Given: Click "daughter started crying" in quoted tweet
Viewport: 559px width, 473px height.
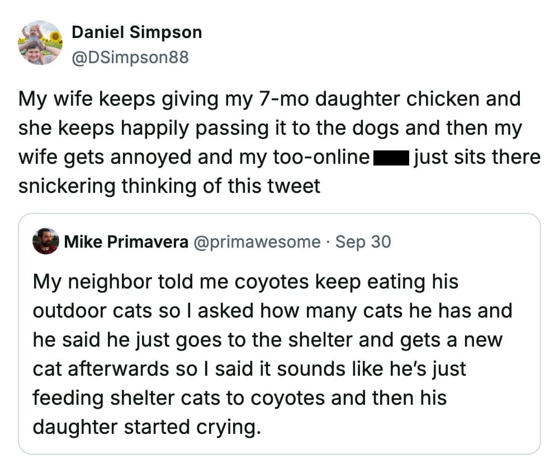Looking at the screenshot, I should coord(147,427).
